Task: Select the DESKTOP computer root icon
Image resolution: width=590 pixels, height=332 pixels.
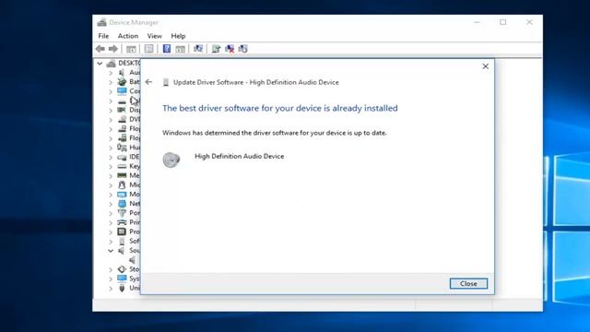Action: click(111, 64)
